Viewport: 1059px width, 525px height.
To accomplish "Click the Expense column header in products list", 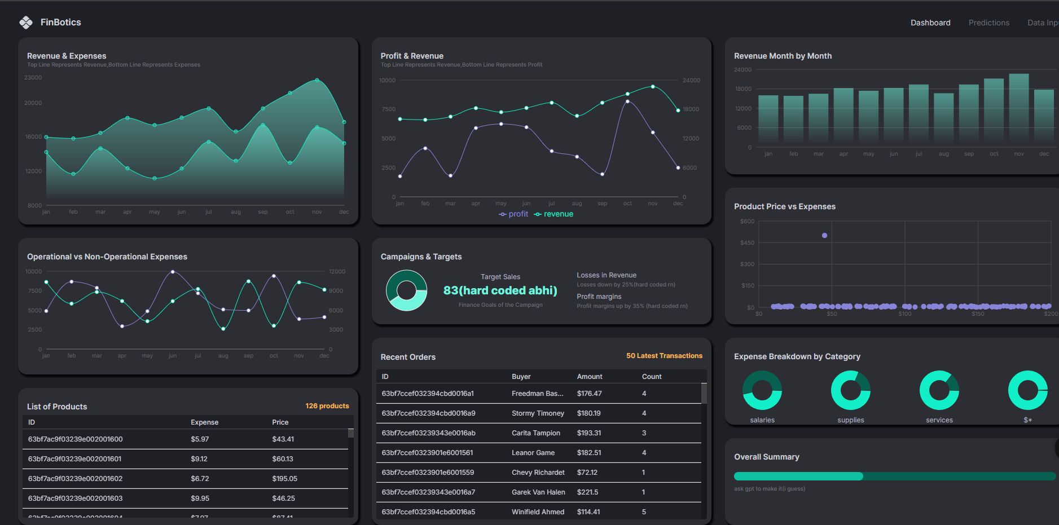I will point(204,422).
